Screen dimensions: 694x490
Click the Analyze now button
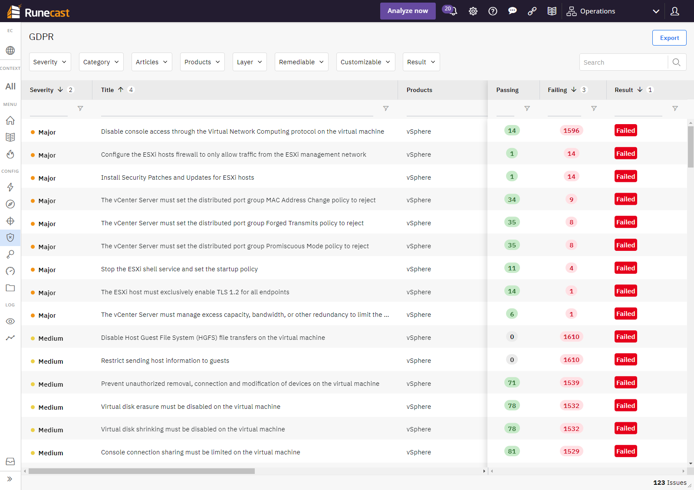(x=408, y=11)
